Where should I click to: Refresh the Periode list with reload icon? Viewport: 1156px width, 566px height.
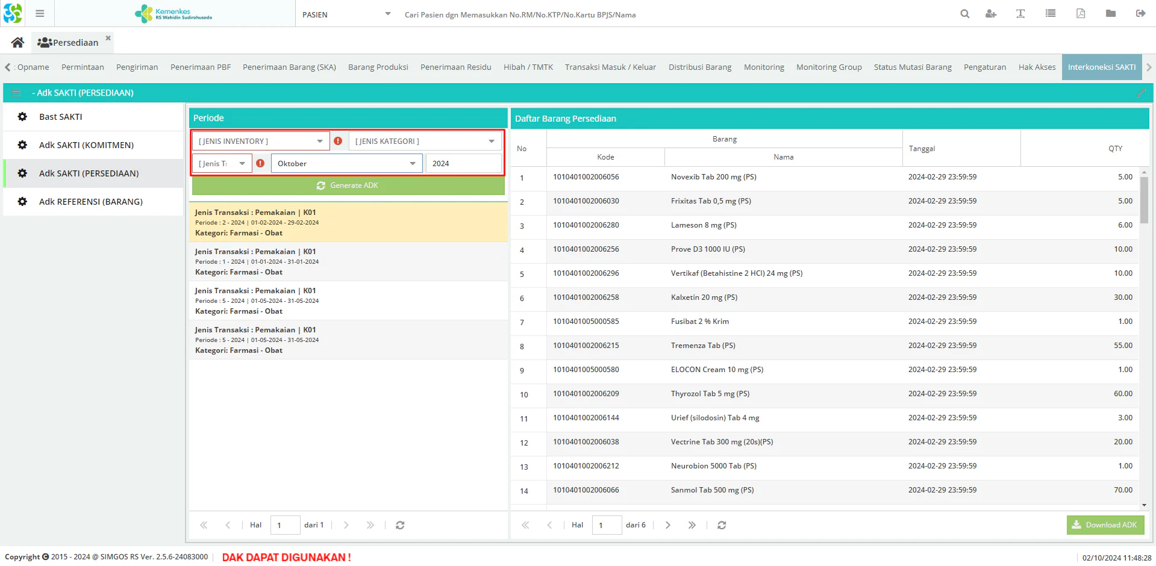pyautogui.click(x=400, y=525)
